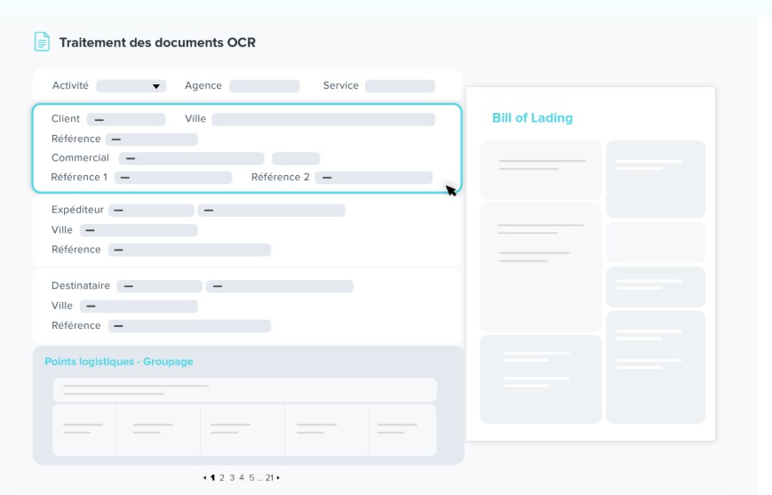Image resolution: width=772 pixels, height=495 pixels.
Task: Go to the next page using right arrow
Action: click(278, 478)
